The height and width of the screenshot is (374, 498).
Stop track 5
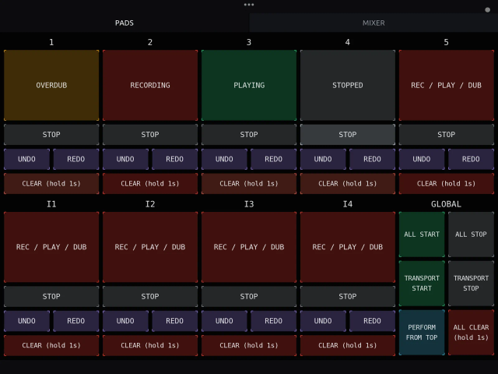(446, 135)
